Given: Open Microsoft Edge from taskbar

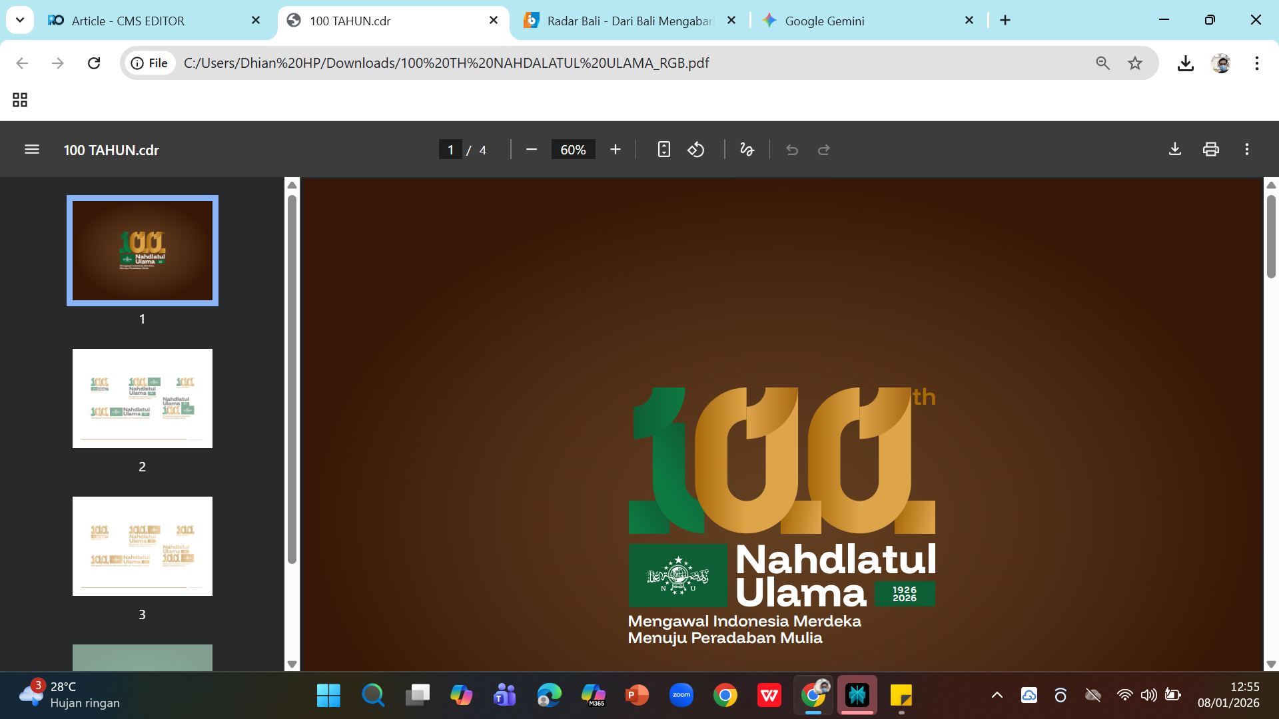Looking at the screenshot, I should (549, 696).
